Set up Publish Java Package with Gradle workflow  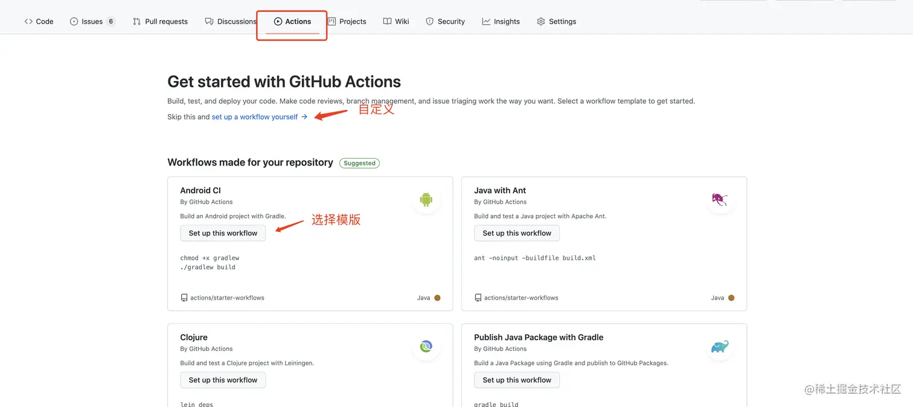(x=517, y=380)
